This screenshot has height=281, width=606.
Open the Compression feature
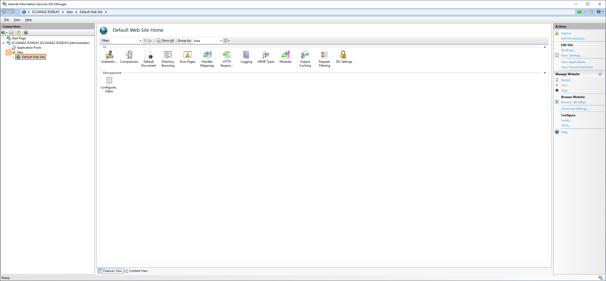tap(129, 57)
